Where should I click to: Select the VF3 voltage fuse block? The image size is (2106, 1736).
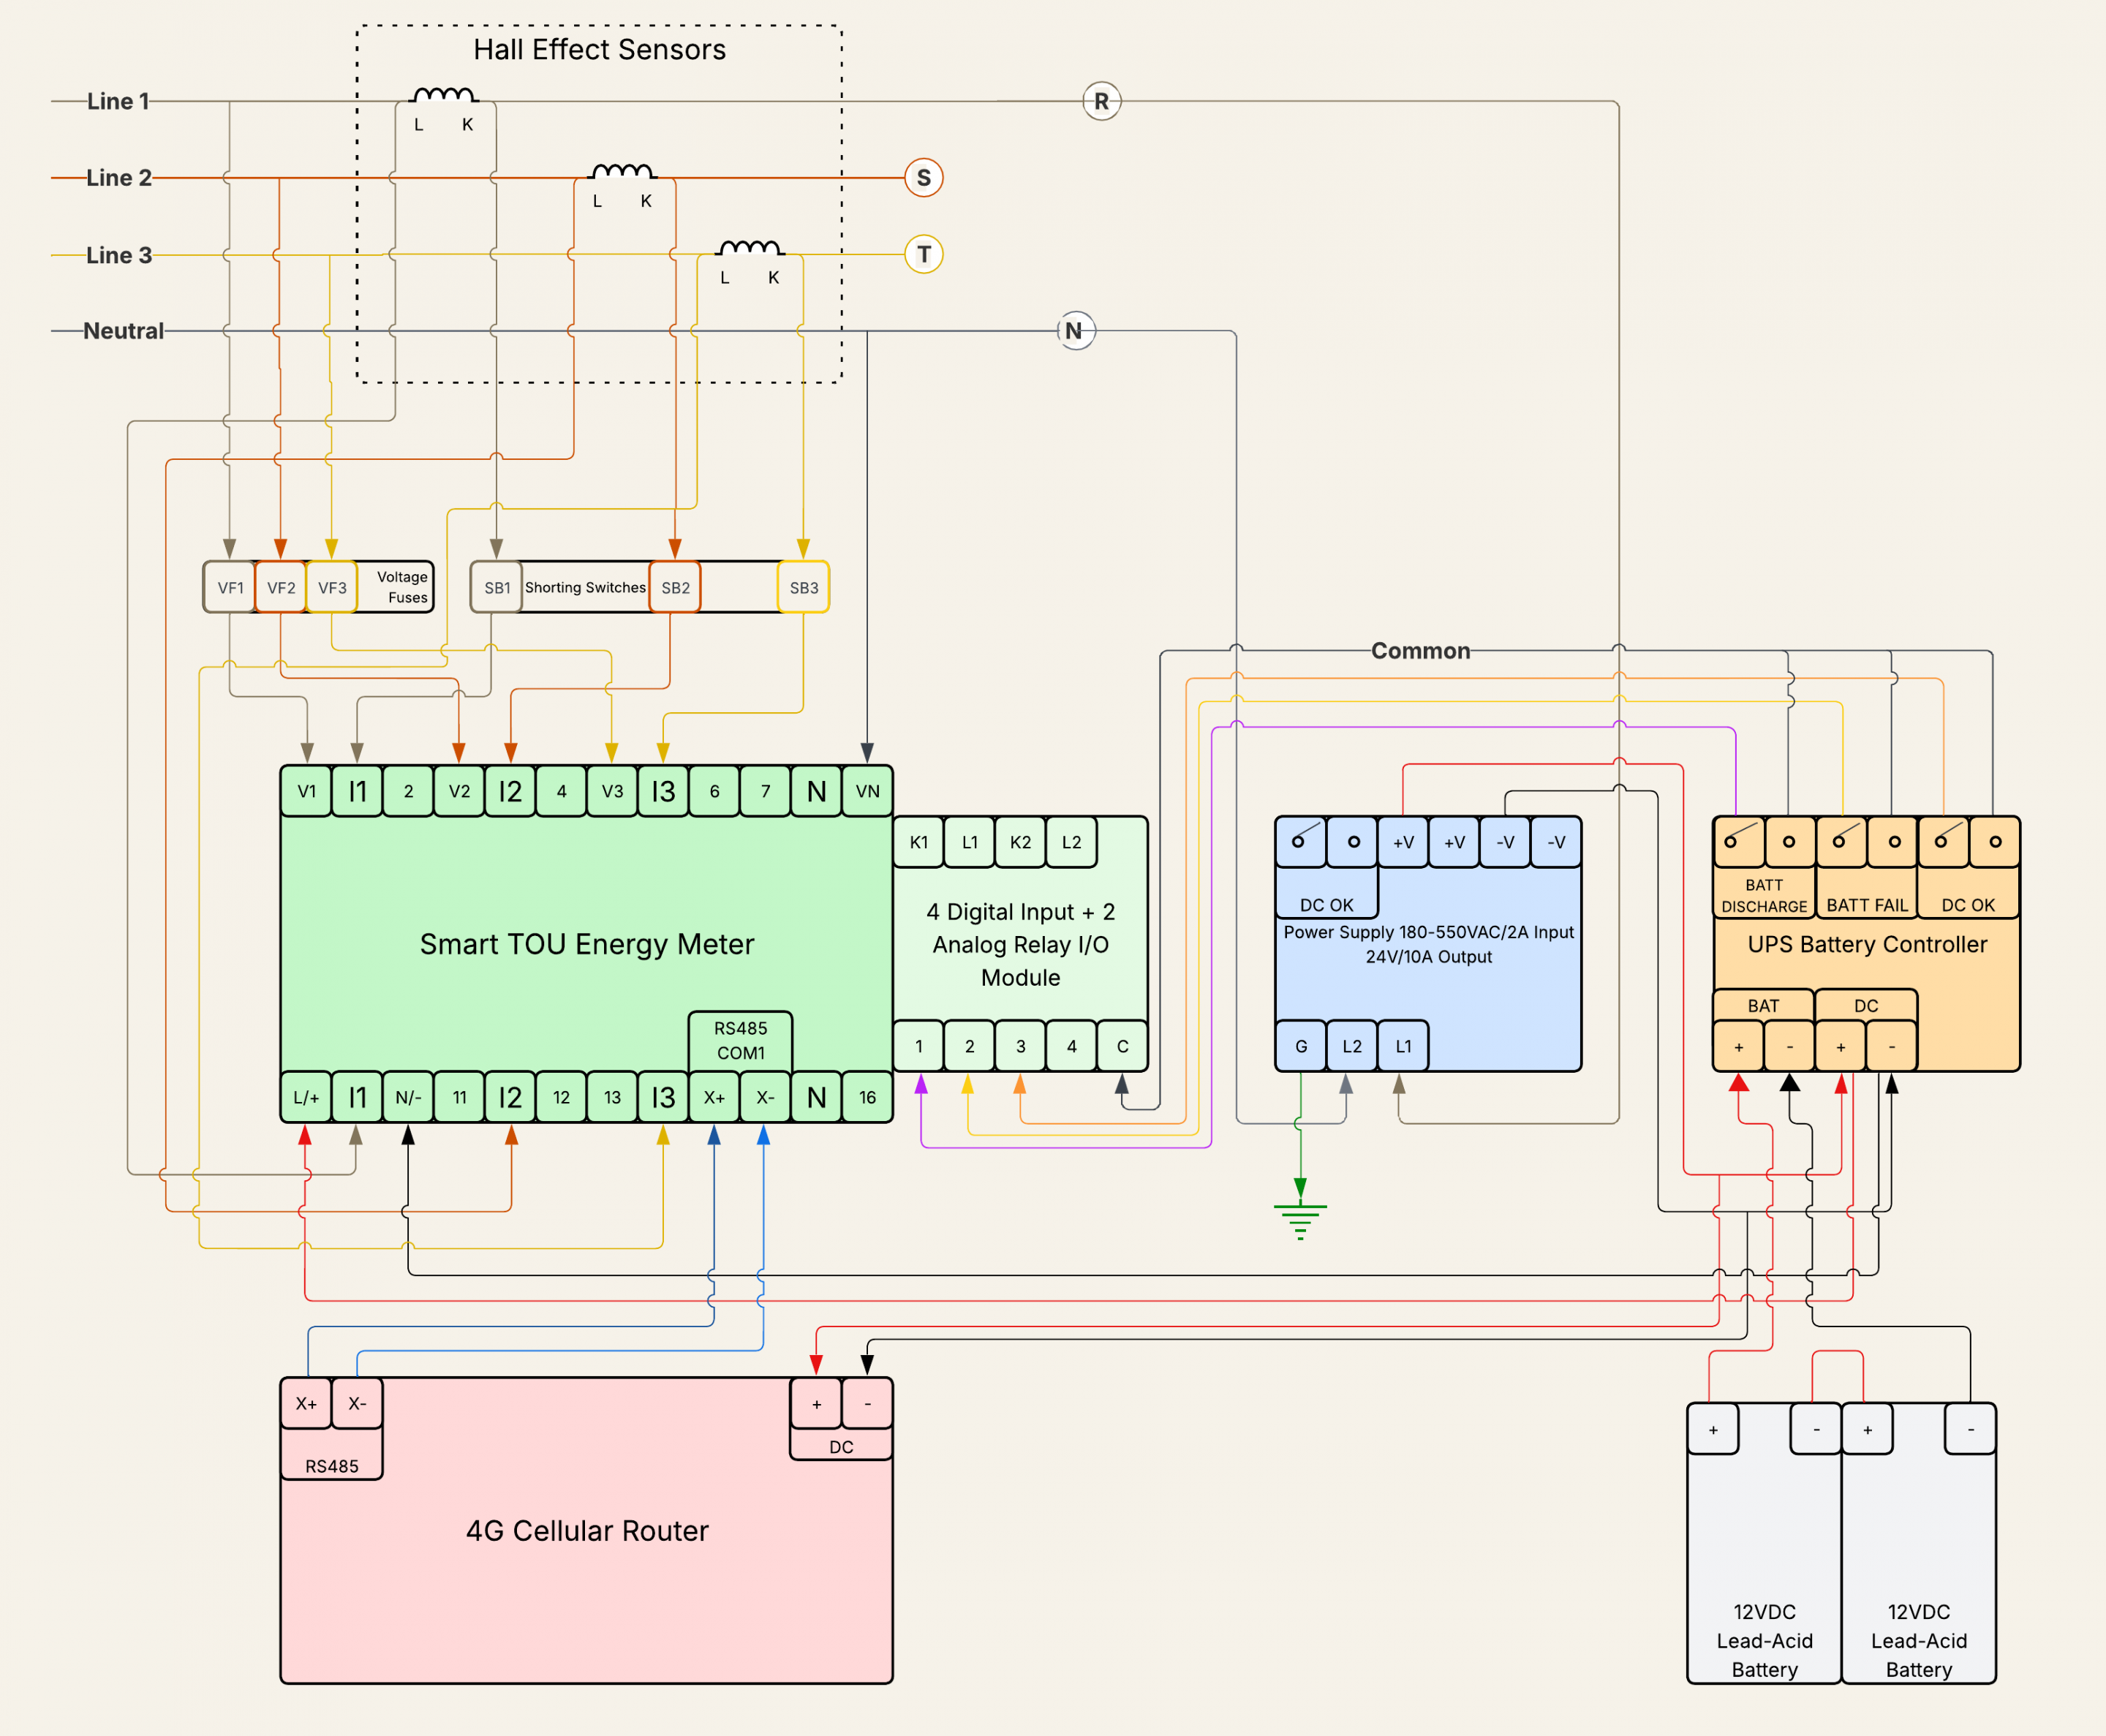(332, 587)
